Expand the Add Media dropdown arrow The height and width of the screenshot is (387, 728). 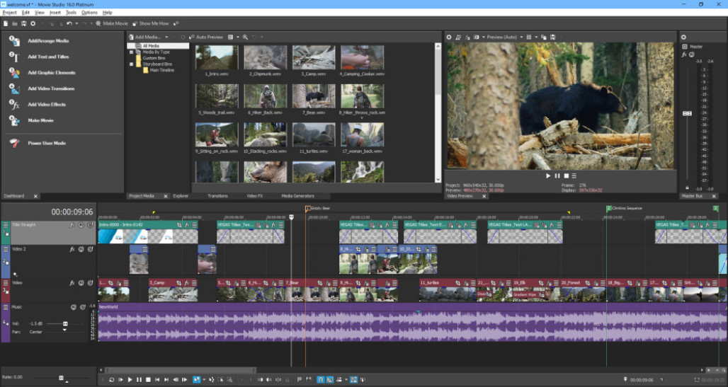pyautogui.click(x=166, y=37)
